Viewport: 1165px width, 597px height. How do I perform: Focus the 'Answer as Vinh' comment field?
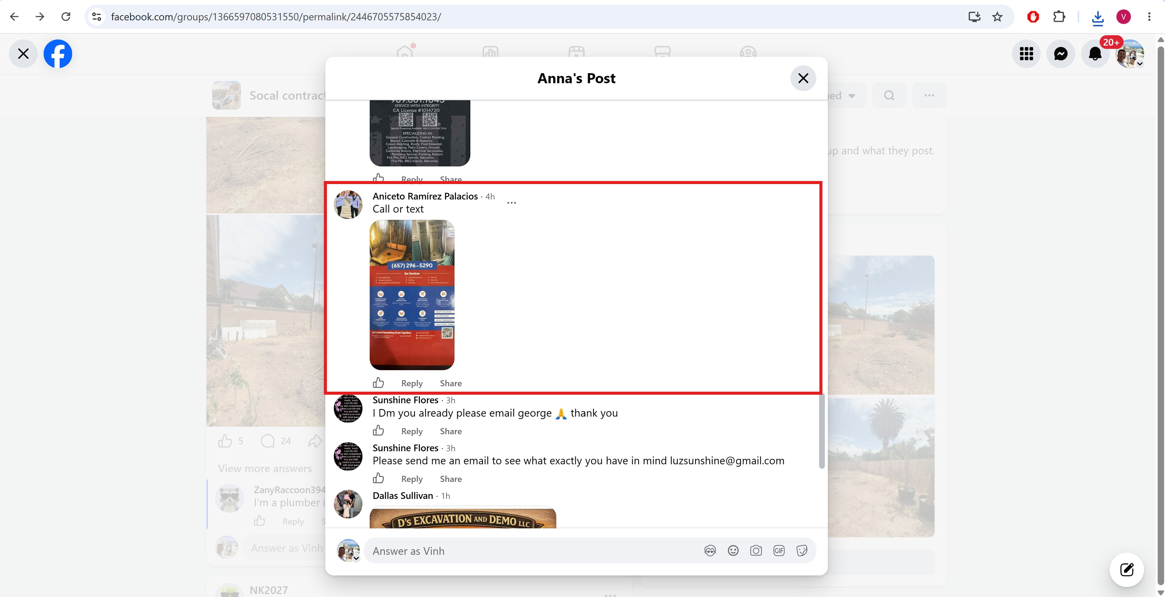tap(534, 551)
